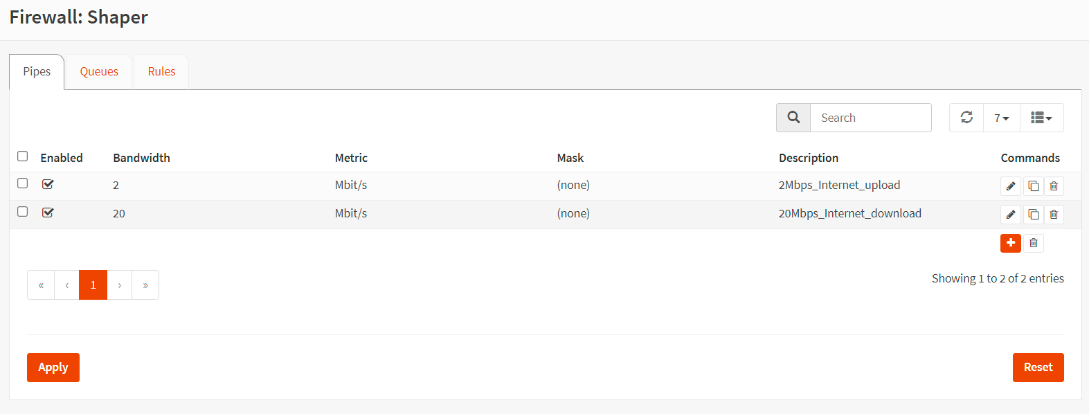
Task: Add a new pipe with plus button
Action: pos(1011,243)
